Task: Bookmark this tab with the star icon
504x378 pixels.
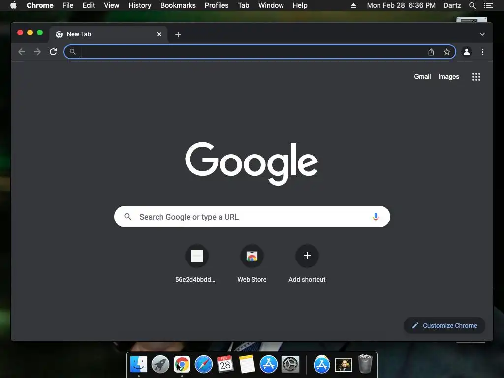Action: tap(447, 52)
